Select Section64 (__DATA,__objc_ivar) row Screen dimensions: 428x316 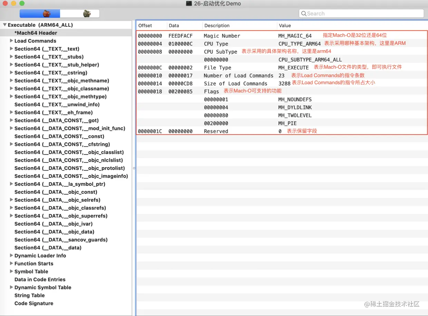(66, 223)
